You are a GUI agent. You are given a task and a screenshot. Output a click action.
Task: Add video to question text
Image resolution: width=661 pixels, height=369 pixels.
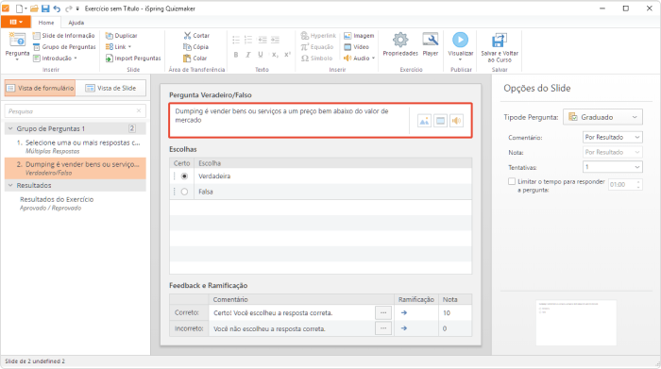pyautogui.click(x=440, y=121)
